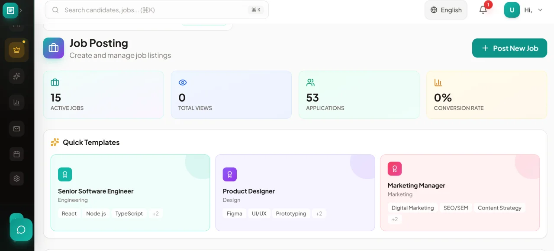Click the +2 tag after Prototyping
Image resolution: width=554 pixels, height=251 pixels.
pyautogui.click(x=319, y=213)
